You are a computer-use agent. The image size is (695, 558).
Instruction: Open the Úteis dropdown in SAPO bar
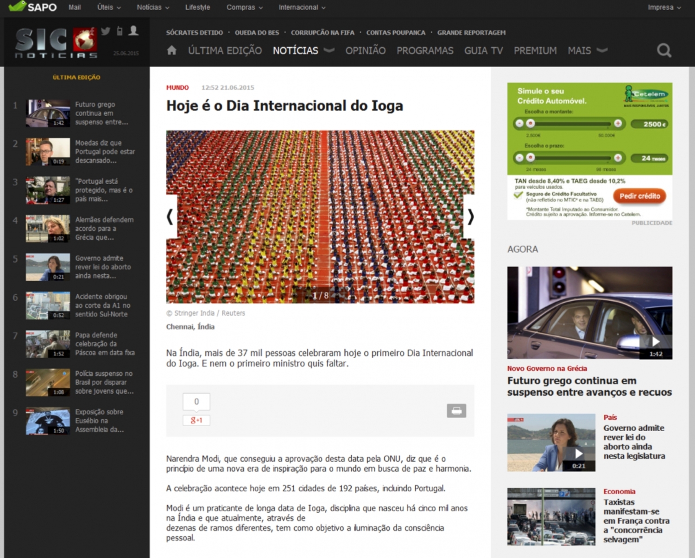(109, 7)
